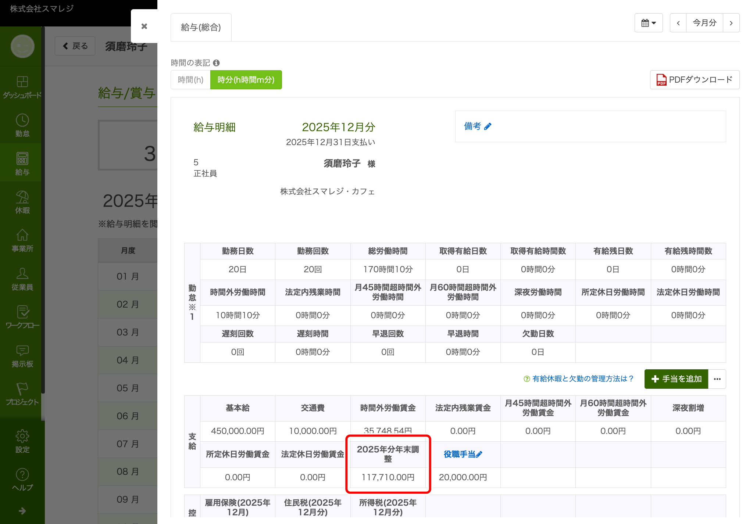Switch time notation to 時間(h)

point(190,80)
